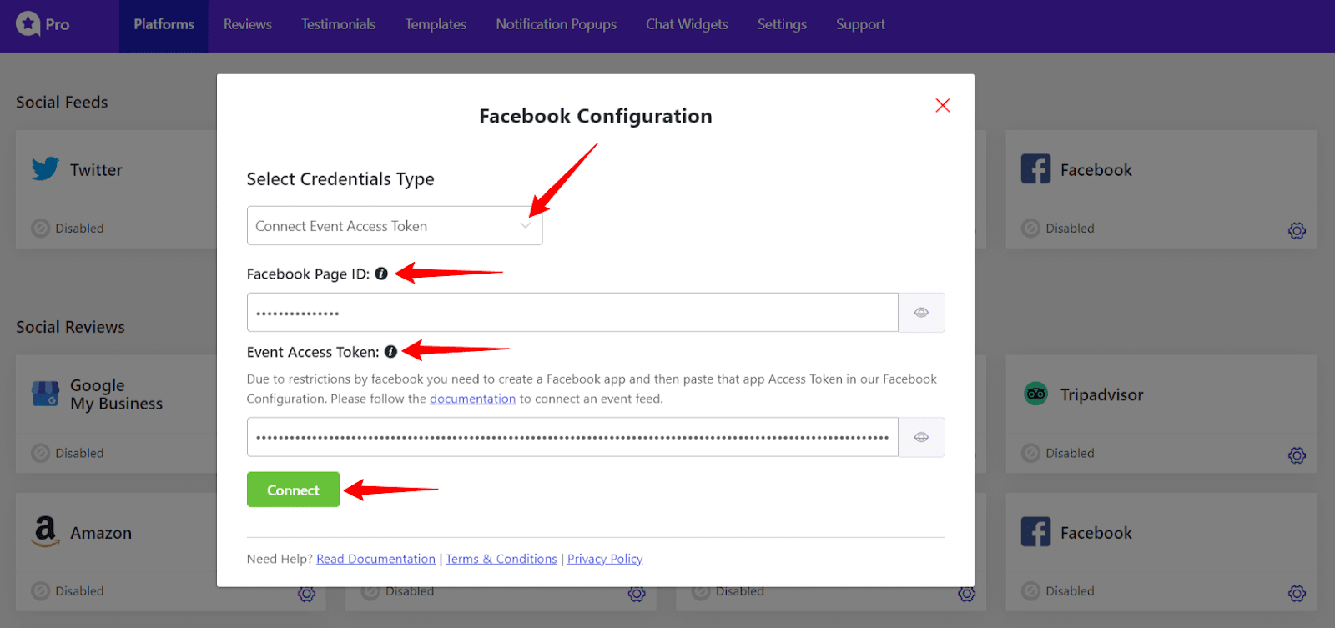The width and height of the screenshot is (1335, 628).
Task: Click the Tripadvisor card label
Action: coord(1101,395)
